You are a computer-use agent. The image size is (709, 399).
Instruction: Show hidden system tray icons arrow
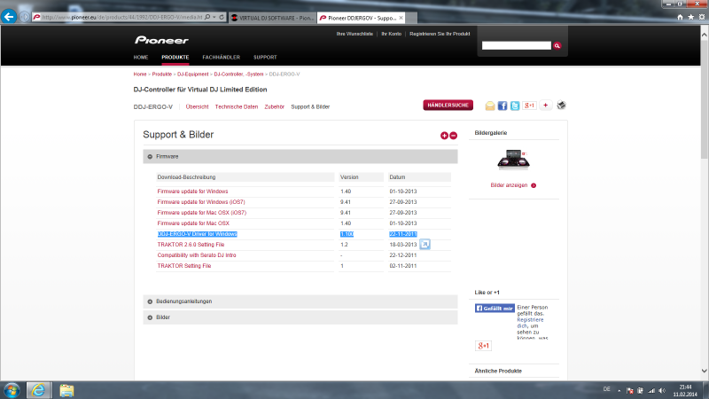[619, 390]
